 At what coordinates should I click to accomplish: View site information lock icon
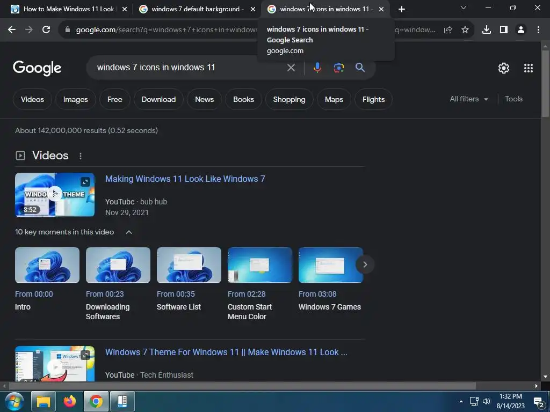[x=68, y=30]
